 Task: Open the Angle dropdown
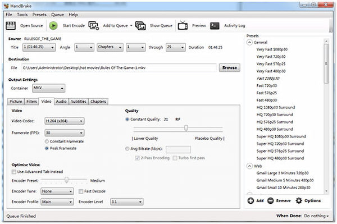(84, 47)
